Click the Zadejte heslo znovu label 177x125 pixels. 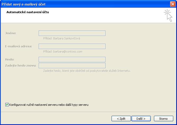(21, 66)
